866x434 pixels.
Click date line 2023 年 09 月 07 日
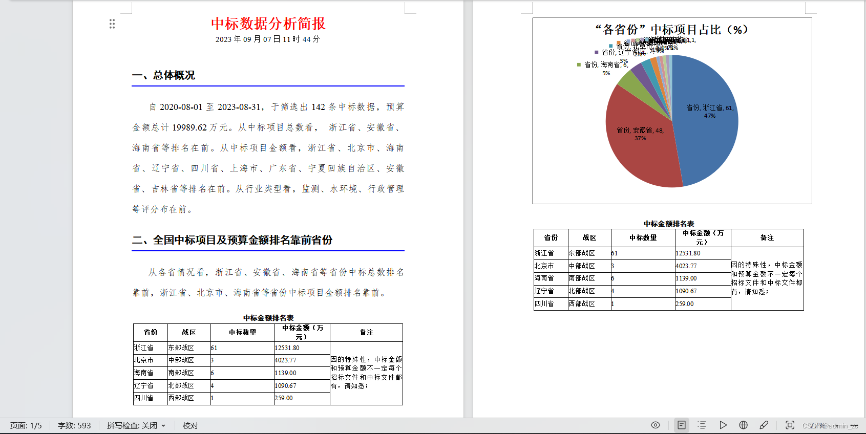click(x=267, y=39)
